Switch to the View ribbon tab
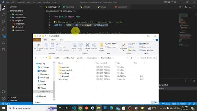This screenshot has height=111, width=197. tap(62, 40)
